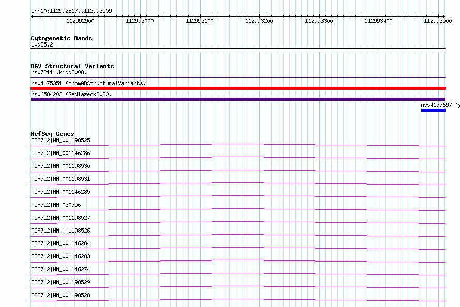
Task: Open transcript TCF7L2|NM_030756
Action: (56, 205)
